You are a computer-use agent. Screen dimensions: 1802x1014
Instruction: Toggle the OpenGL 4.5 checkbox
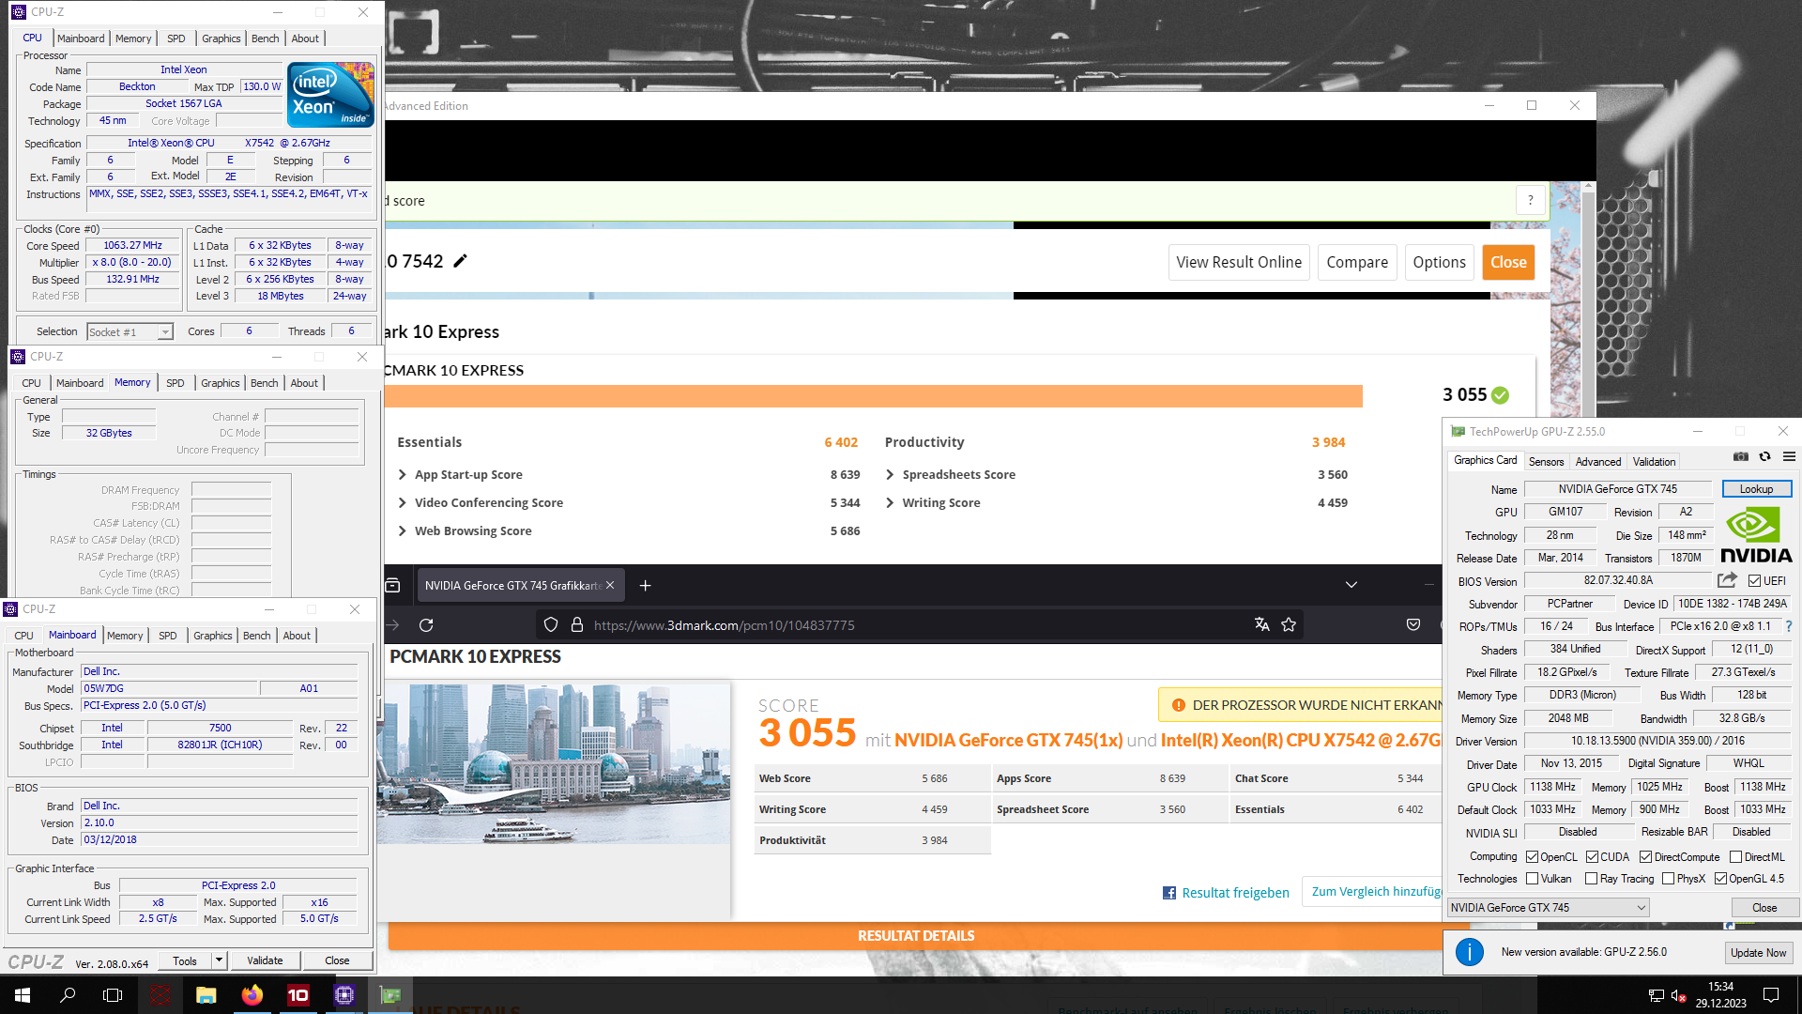click(1720, 879)
